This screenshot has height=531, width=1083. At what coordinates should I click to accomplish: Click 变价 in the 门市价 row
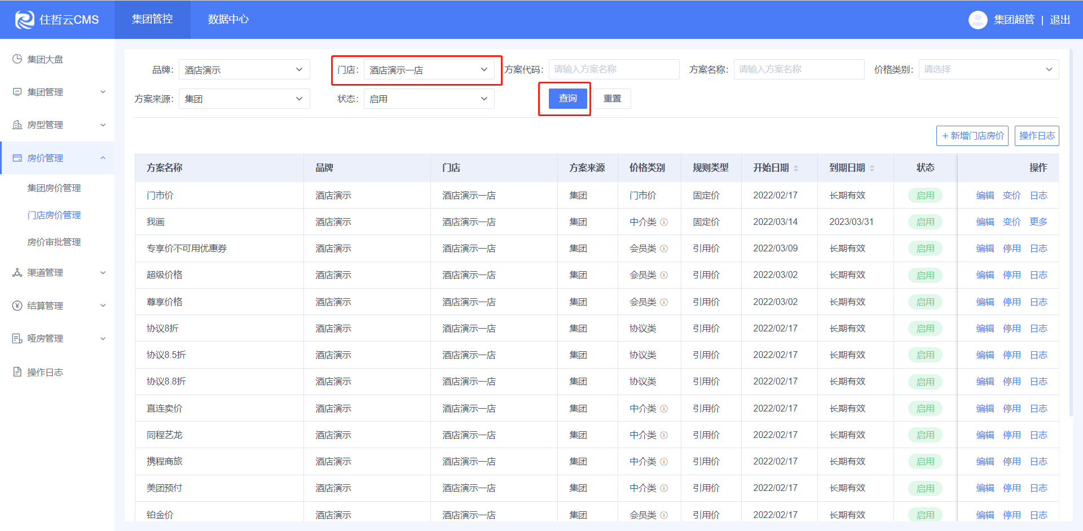click(1012, 196)
